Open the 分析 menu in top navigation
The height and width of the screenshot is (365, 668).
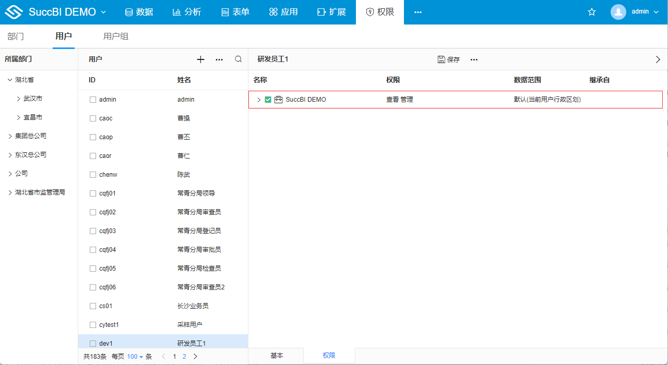tap(187, 12)
